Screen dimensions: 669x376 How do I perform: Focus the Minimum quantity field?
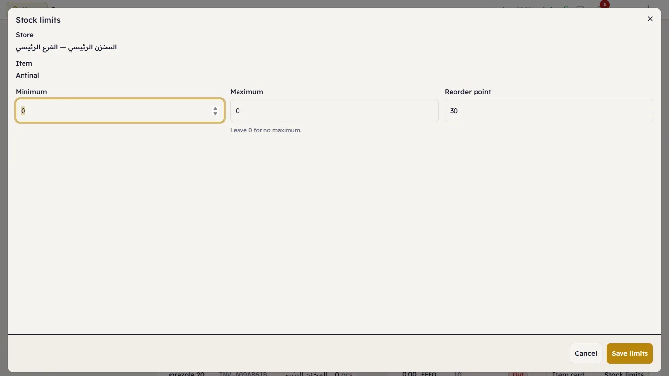(x=120, y=111)
